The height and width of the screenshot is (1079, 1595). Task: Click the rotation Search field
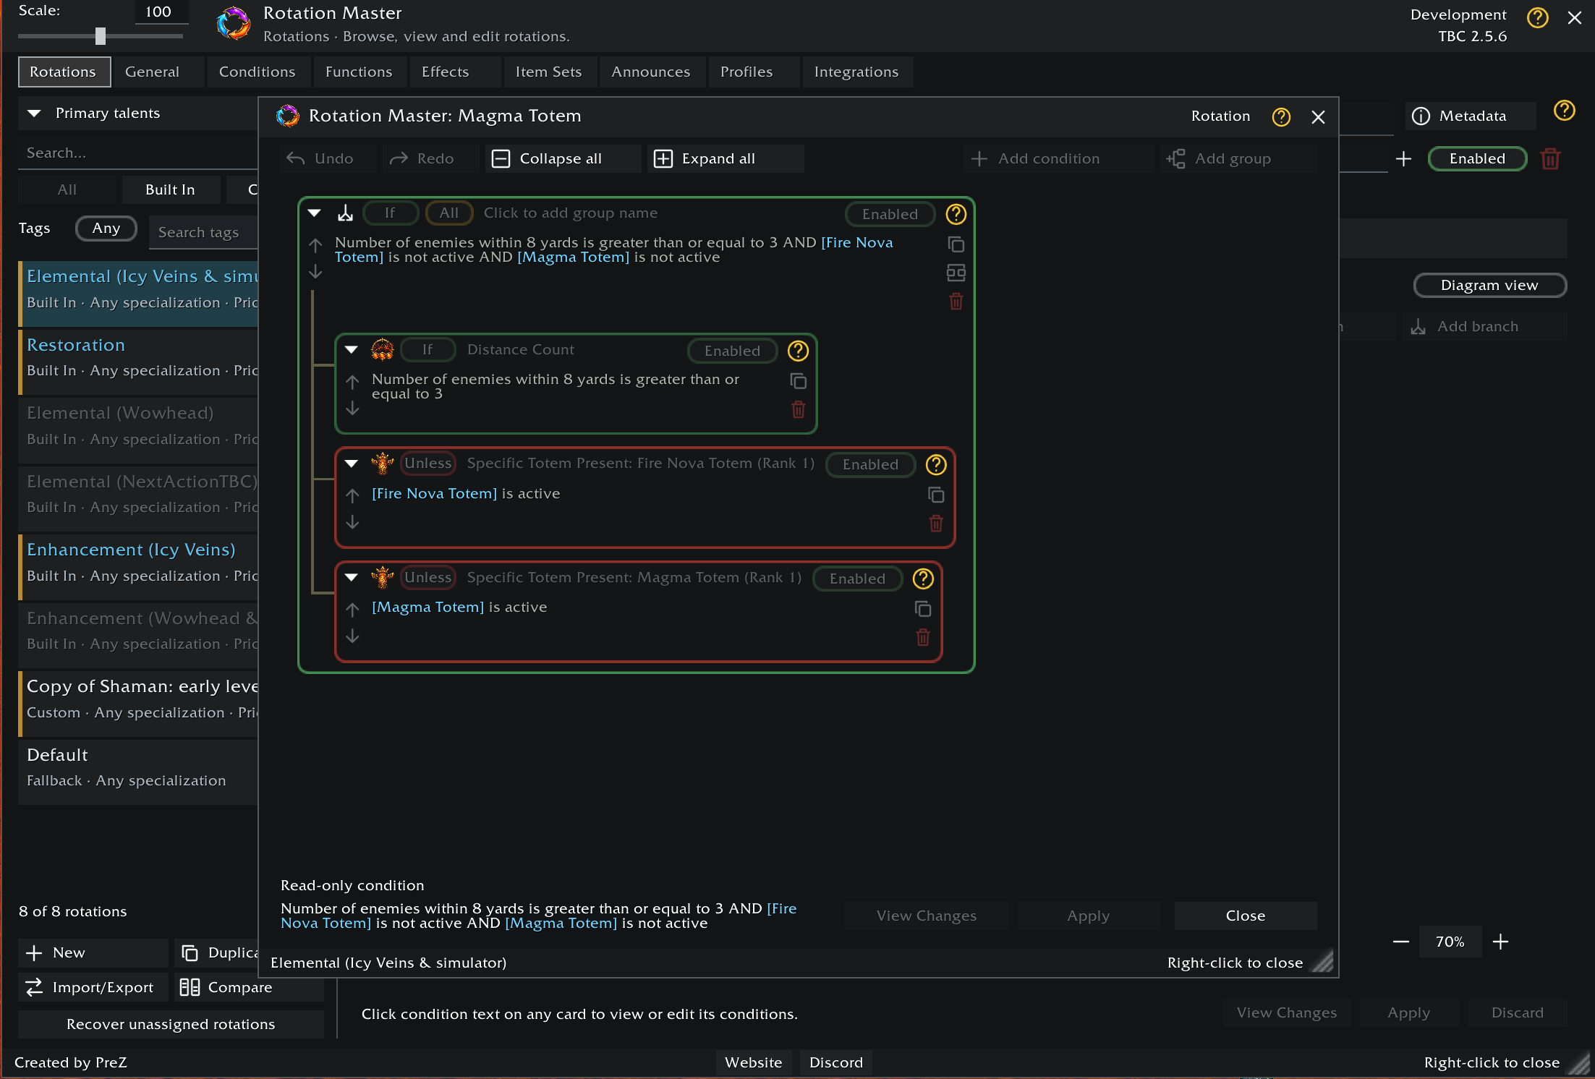[x=137, y=153]
